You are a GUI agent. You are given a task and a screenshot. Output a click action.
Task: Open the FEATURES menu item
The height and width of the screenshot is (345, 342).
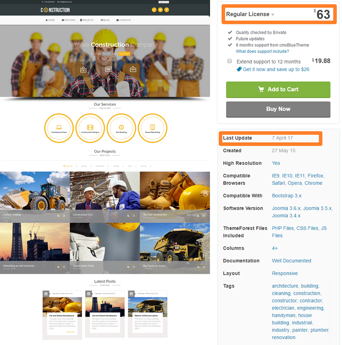[68, 20]
